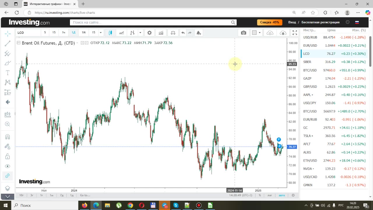Viewport: 373px width, 210px height.
Task: Select SBER row in watchlist
Action: pos(334,62)
